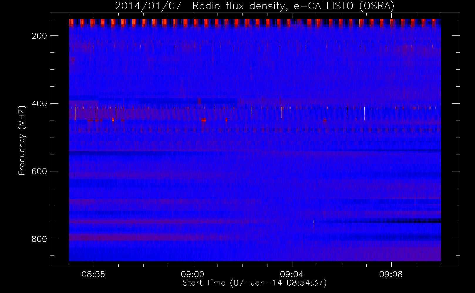
Task: Click the 08:56 time tick label
Action: pos(93,275)
